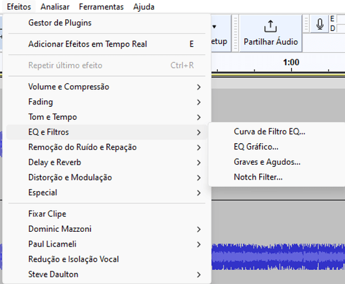This screenshot has height=284, width=345.
Task: Select Adicionar Efeitos em Tempo Real
Action: pyautogui.click(x=107, y=44)
